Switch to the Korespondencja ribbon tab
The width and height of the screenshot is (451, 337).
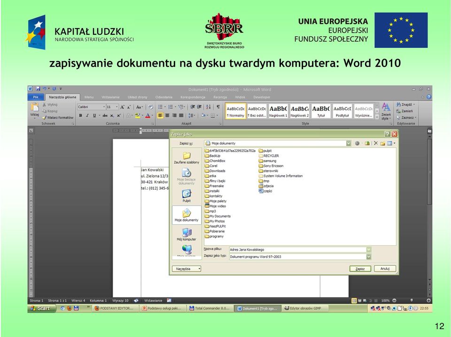click(193, 97)
